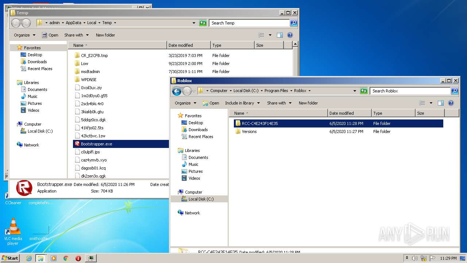This screenshot has height=263, width=467.
Task: Toggle preview pane in Temp window
Action: click(280, 35)
